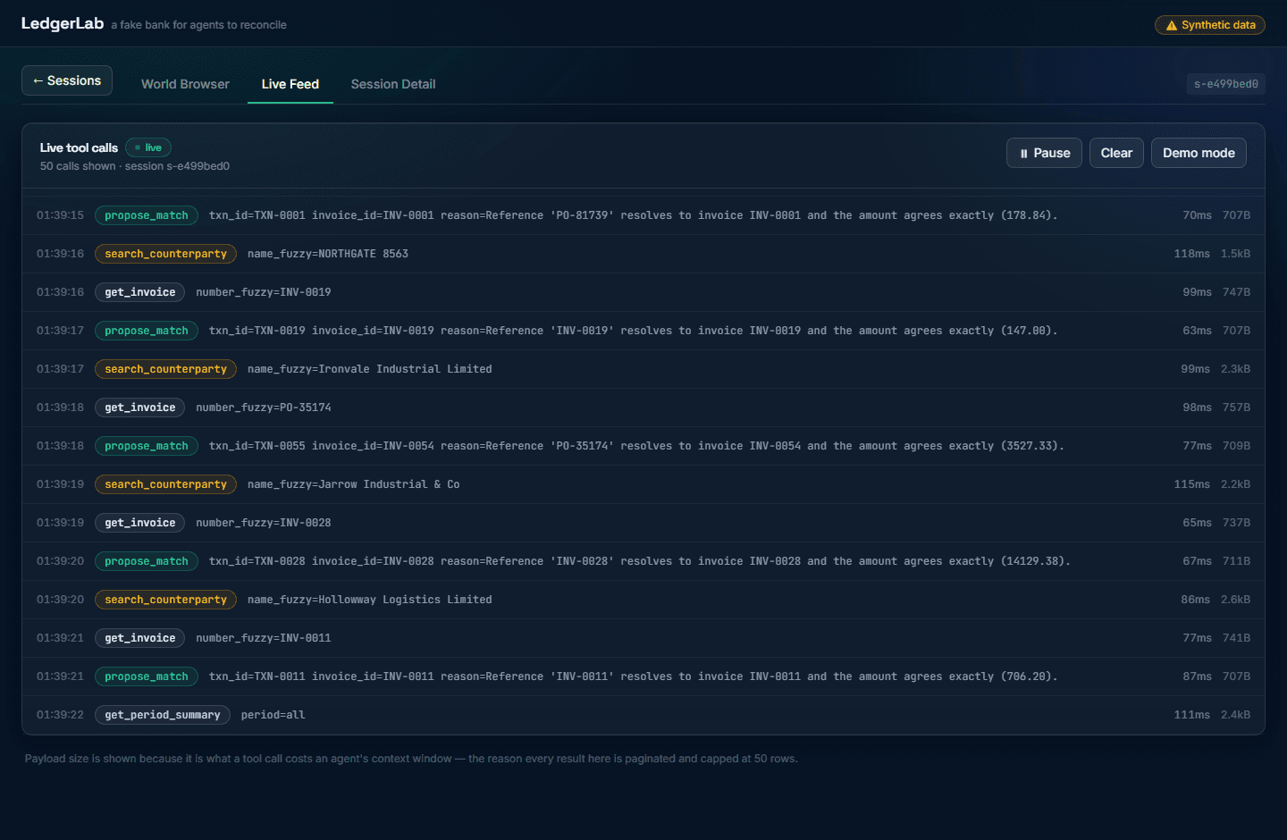Screen dimensions: 1287x840
Task: Select search_counterparty tag for Ironvale Industrial Limited
Action: (x=165, y=369)
